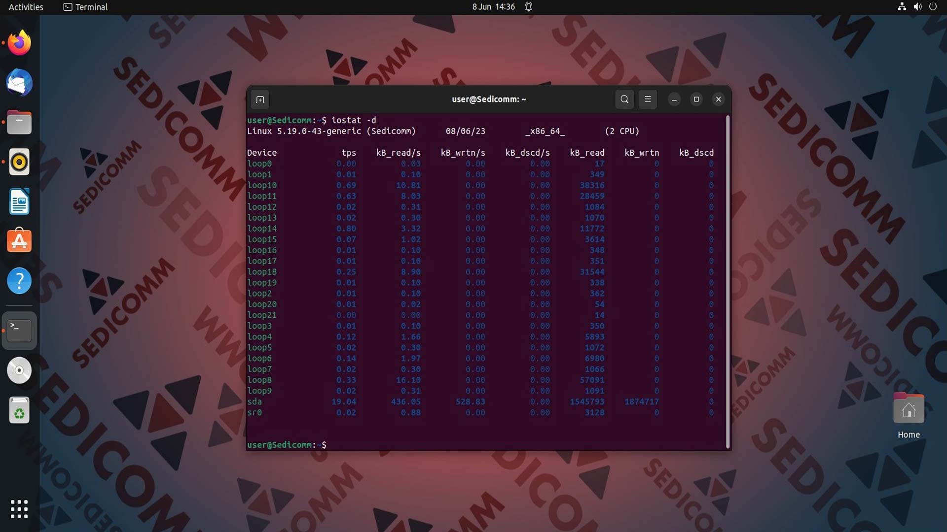Viewport: 947px width, 532px height.
Task: Open Ubuntu Software store
Action: click(x=19, y=241)
